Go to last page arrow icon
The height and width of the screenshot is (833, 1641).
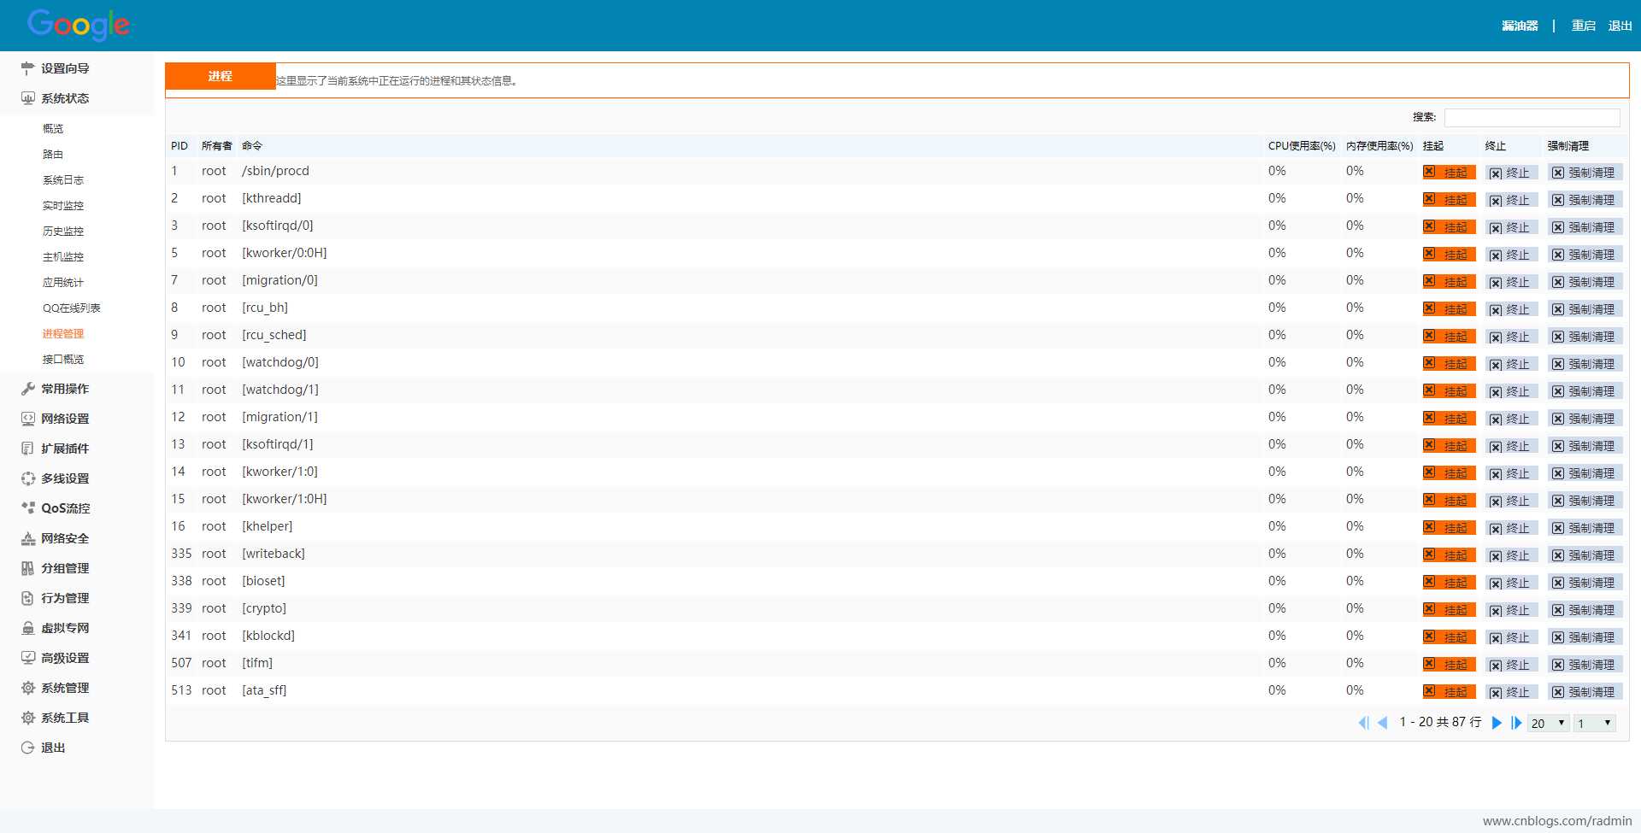coord(1516,723)
